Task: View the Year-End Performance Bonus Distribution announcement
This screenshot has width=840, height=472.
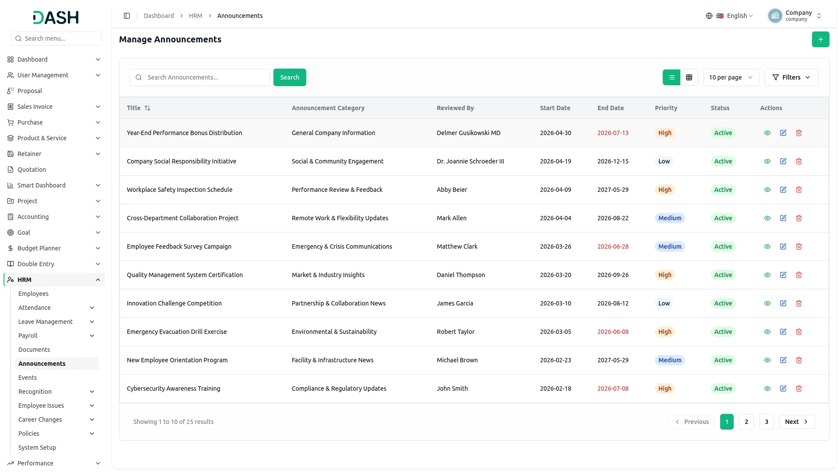Action: [767, 133]
